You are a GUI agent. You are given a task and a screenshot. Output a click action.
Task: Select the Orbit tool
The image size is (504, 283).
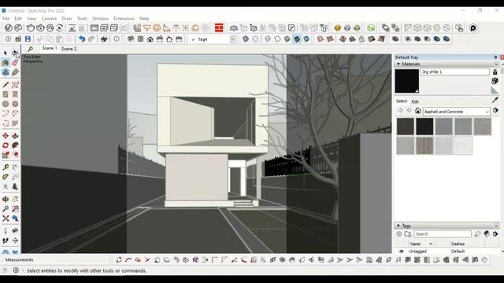6,199
